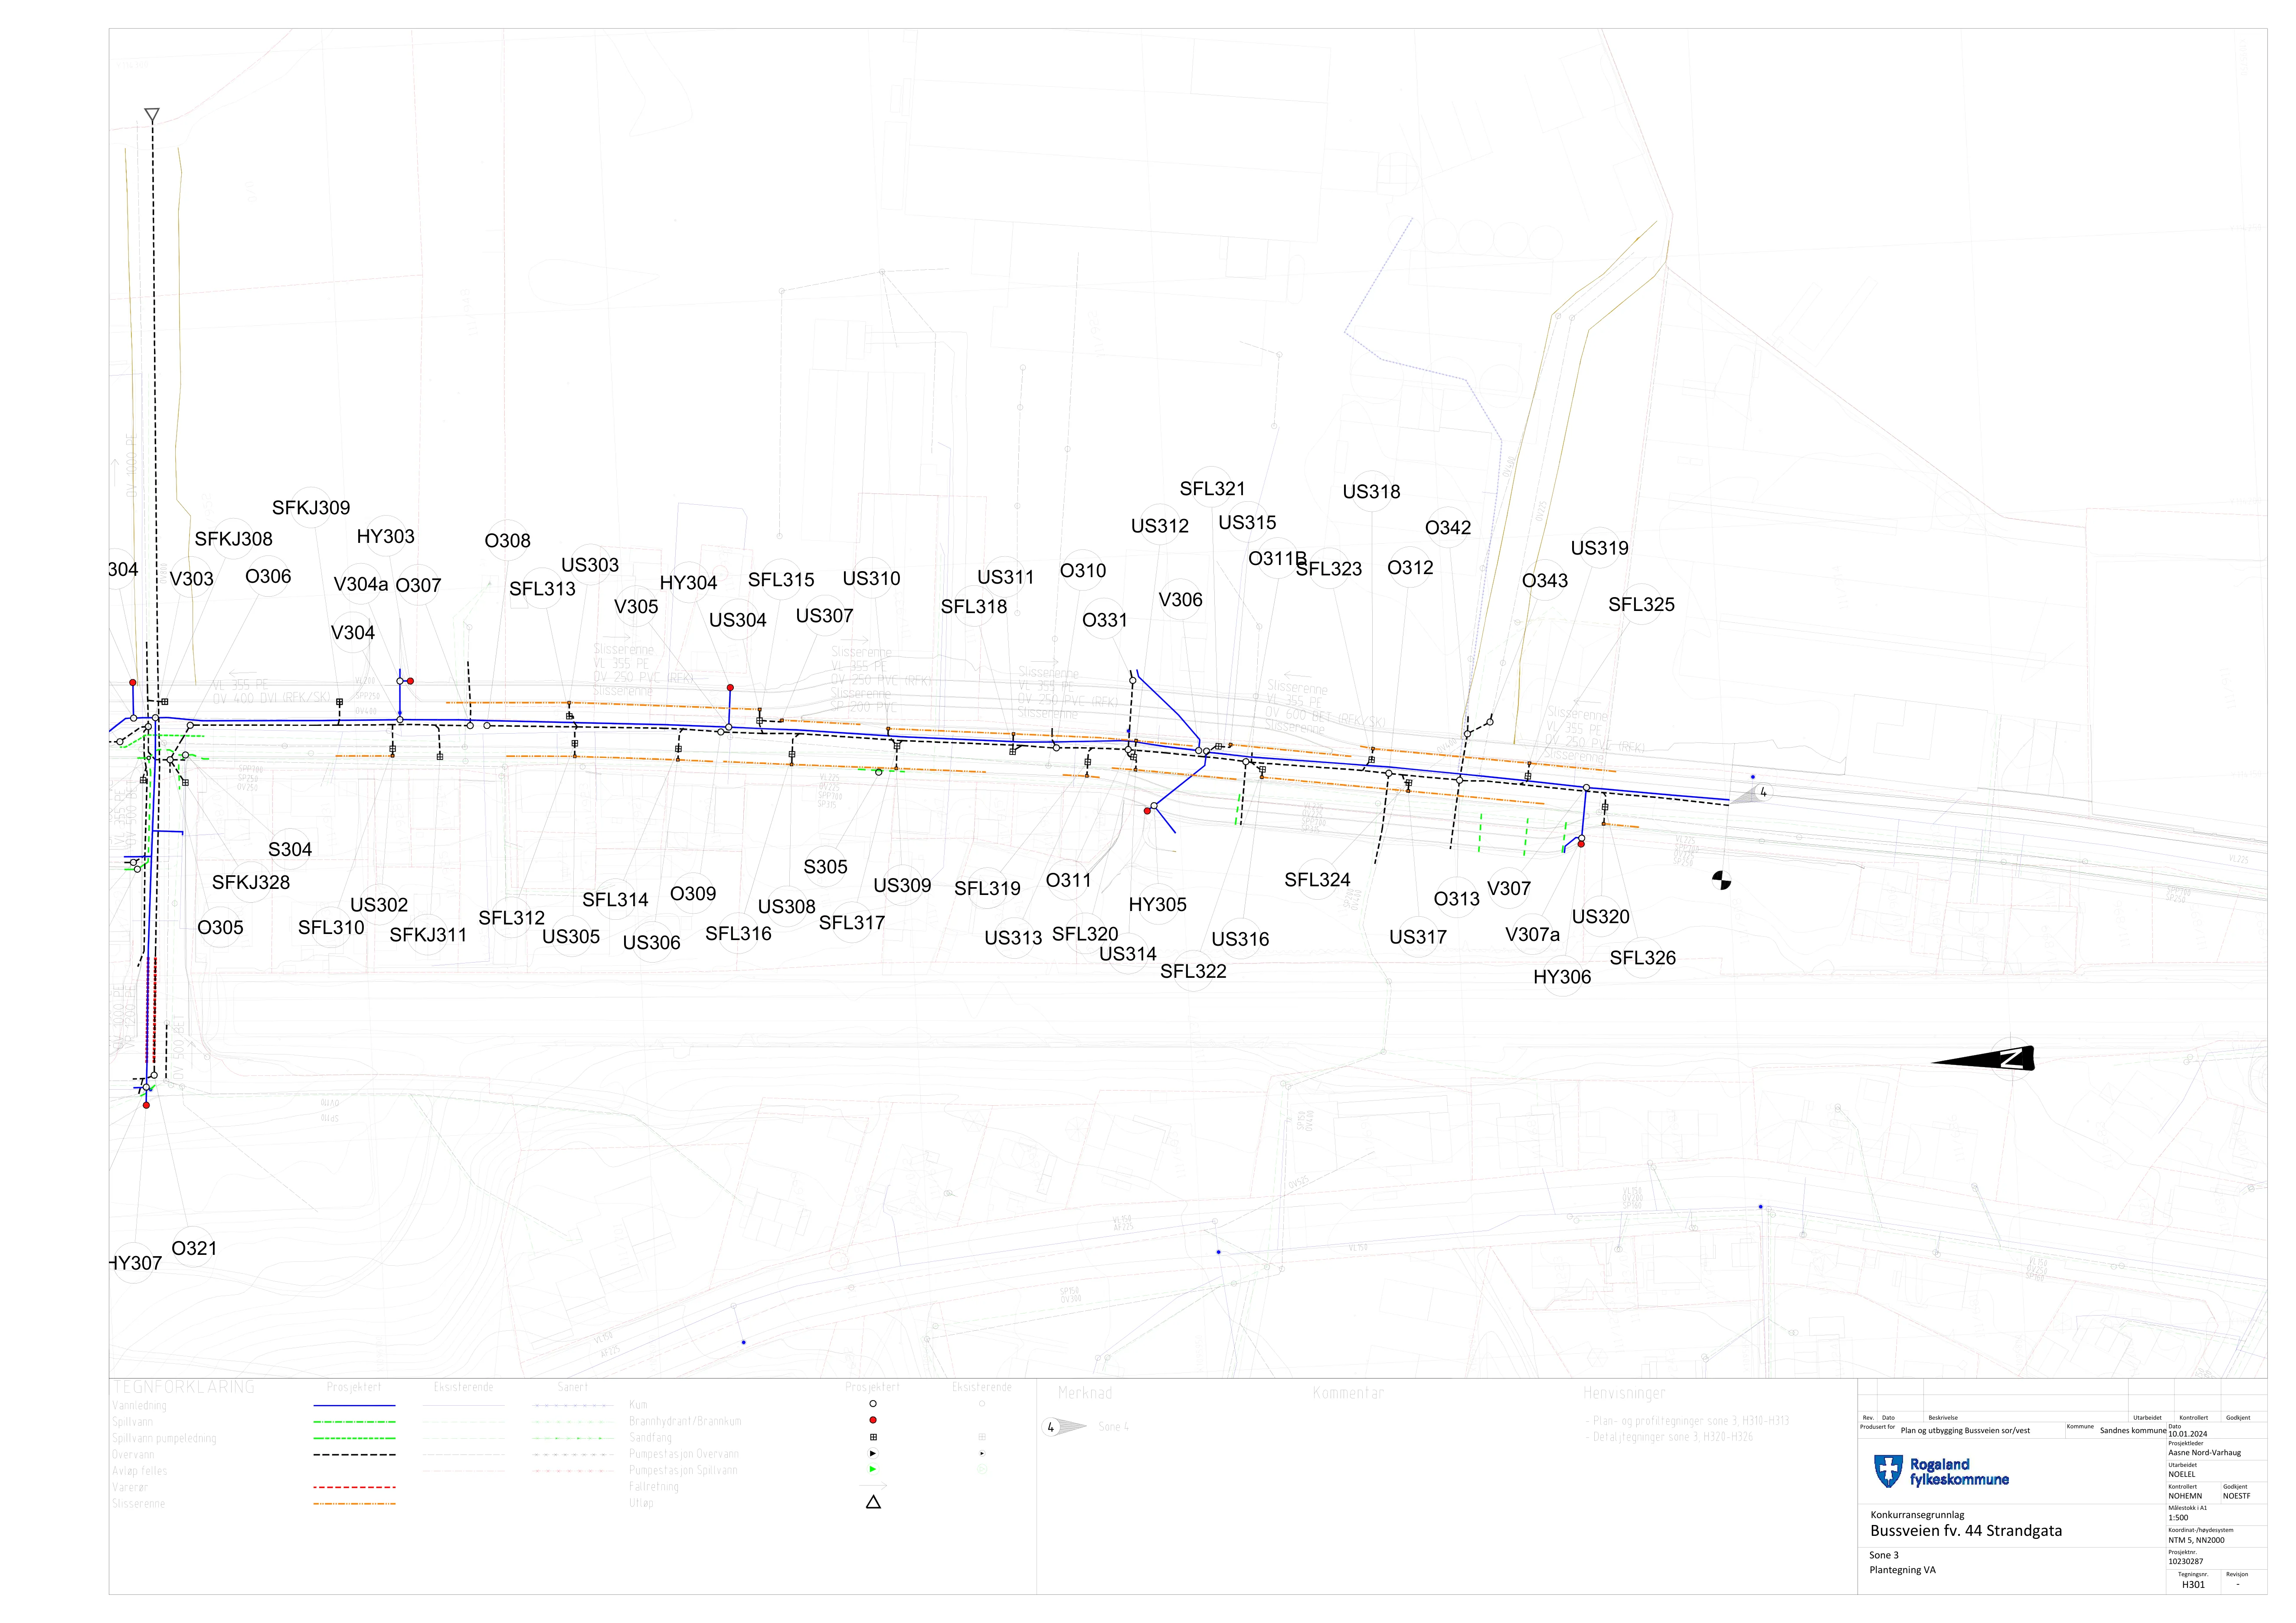The height and width of the screenshot is (1623, 2296).
Task: Click the Plantegning VA text
Action: 1902,1570
